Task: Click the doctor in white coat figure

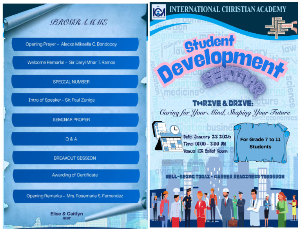Action: point(254,208)
